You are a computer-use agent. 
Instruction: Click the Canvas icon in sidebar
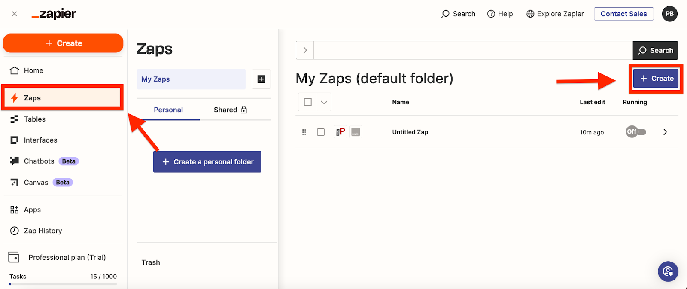(15, 183)
